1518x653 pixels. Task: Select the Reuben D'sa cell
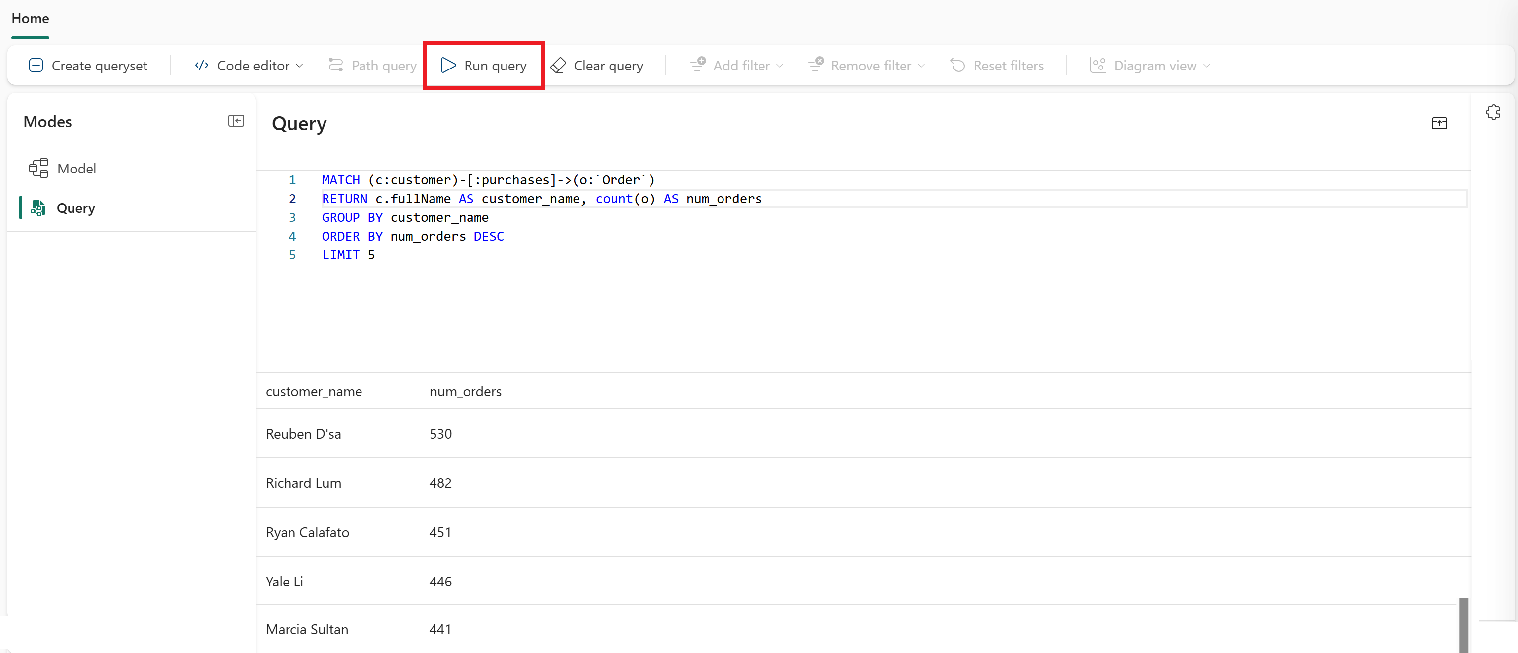coord(303,434)
